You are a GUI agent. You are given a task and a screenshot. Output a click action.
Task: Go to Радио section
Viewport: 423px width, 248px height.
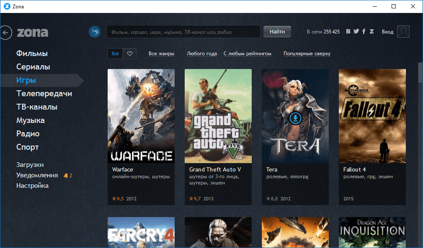28,133
